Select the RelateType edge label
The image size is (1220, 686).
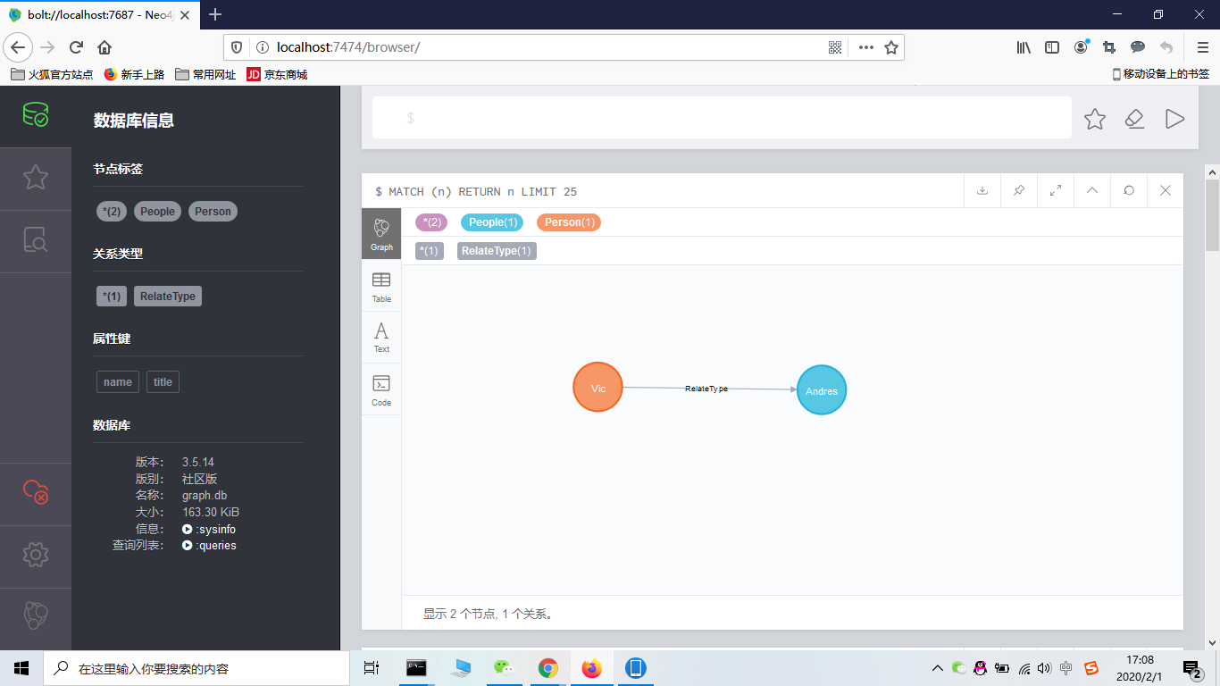[706, 389]
